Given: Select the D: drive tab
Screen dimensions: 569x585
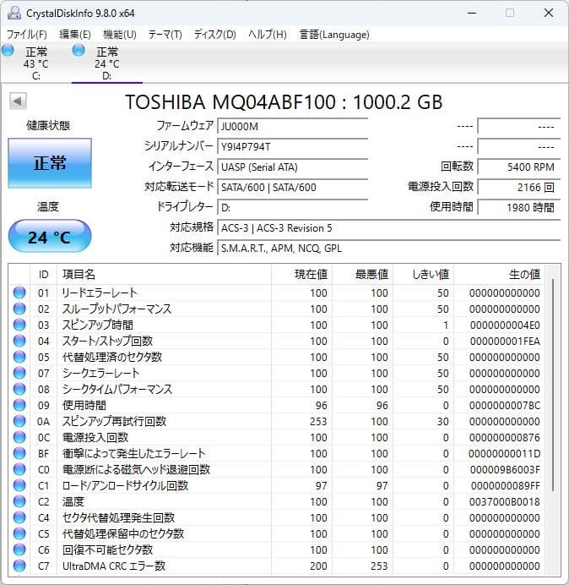Looking at the screenshot, I should [107, 63].
